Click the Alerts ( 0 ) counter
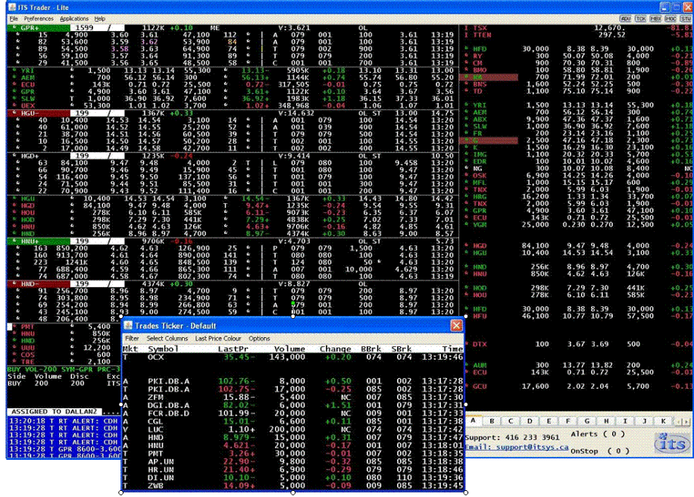The width and height of the screenshot is (694, 497). click(598, 434)
